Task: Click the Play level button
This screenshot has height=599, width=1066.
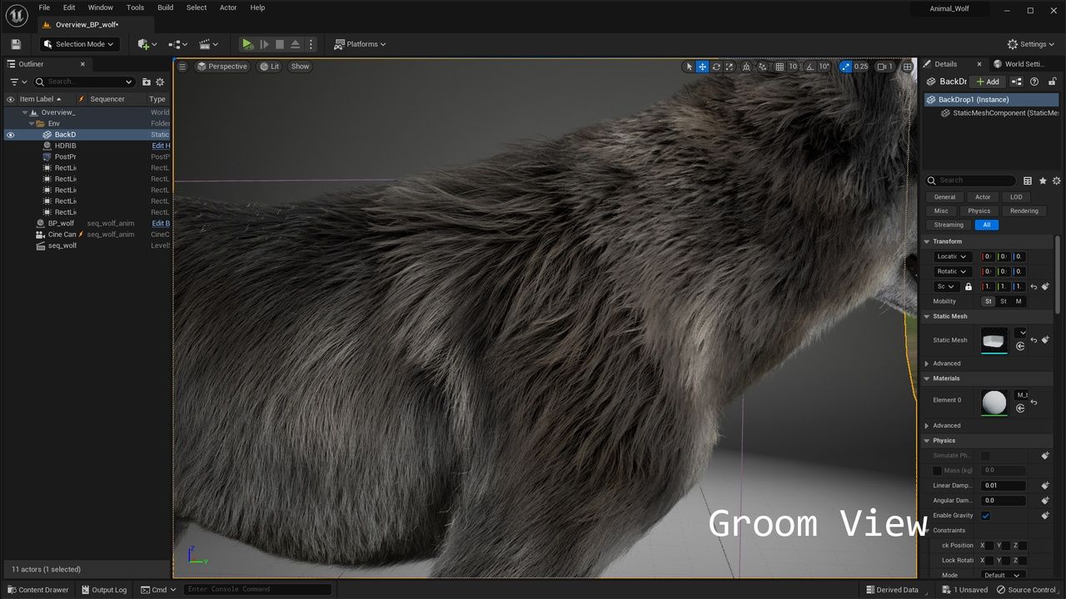Action: coord(247,44)
